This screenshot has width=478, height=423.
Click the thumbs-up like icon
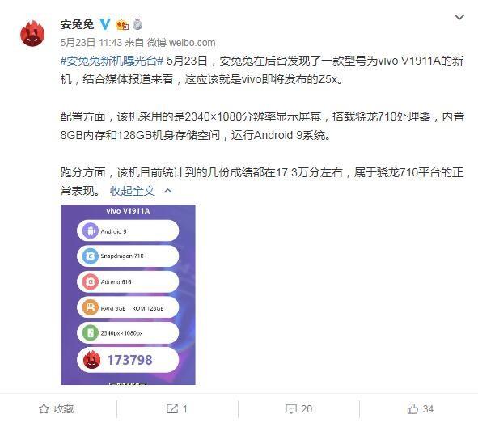tap(412, 408)
